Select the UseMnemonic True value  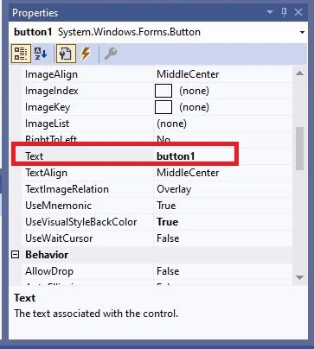[x=166, y=206]
